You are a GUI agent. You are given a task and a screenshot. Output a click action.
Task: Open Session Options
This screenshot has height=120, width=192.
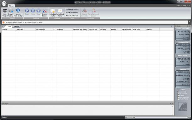point(45,13)
